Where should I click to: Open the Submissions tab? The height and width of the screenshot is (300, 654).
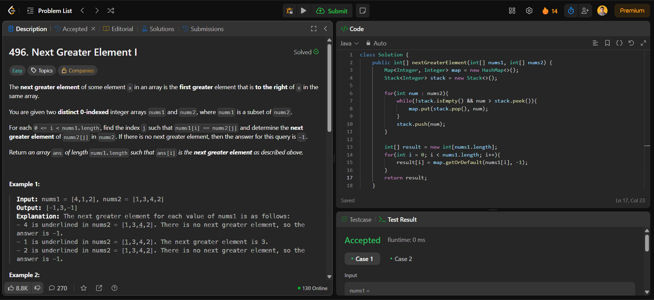click(203, 29)
